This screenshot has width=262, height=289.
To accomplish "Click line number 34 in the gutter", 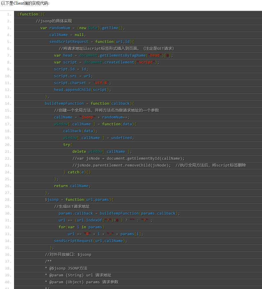I will tap(8, 241).
